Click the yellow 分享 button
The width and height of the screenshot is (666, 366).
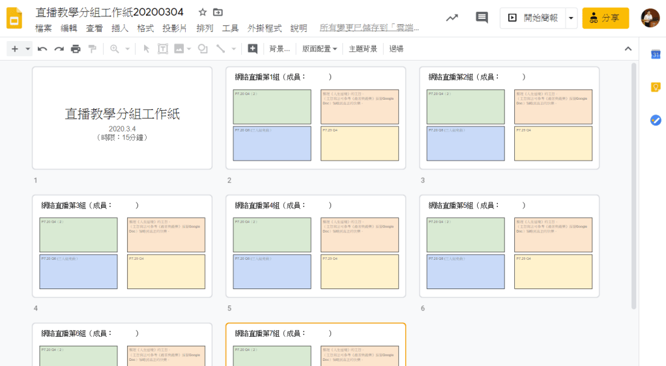pos(605,18)
